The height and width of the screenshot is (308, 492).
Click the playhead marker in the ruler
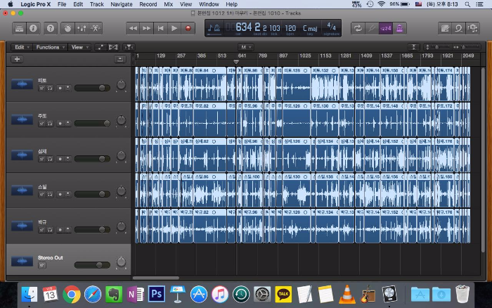tap(236, 62)
